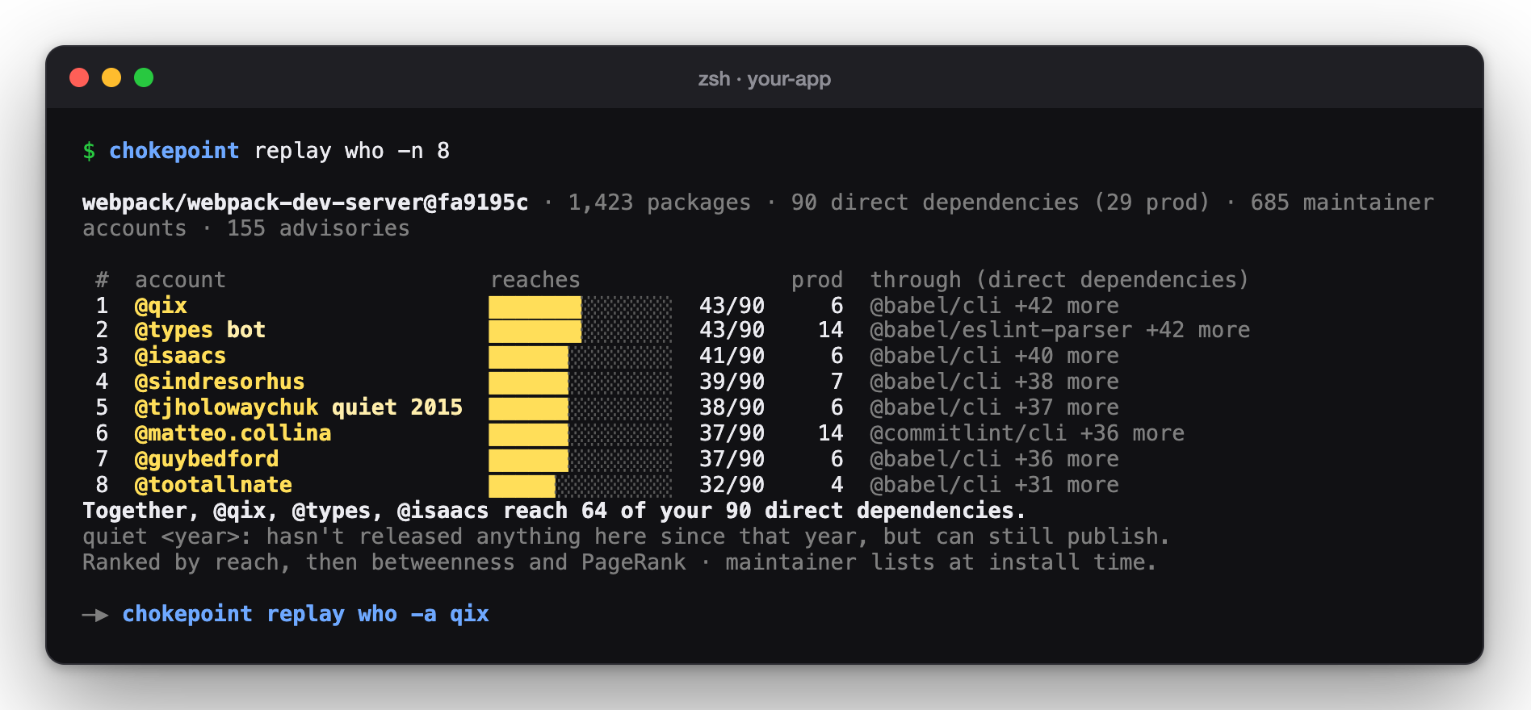Click the 'Ranked by reach' footnote line
This screenshot has height=710, width=1531.
(619, 562)
